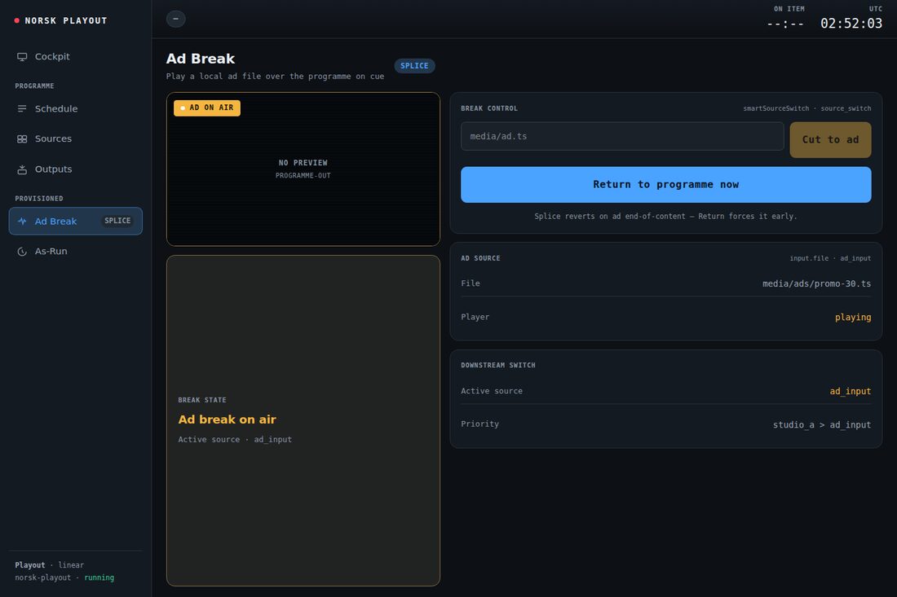Click the round collapse button in top bar
The image size is (897, 597).
click(175, 19)
